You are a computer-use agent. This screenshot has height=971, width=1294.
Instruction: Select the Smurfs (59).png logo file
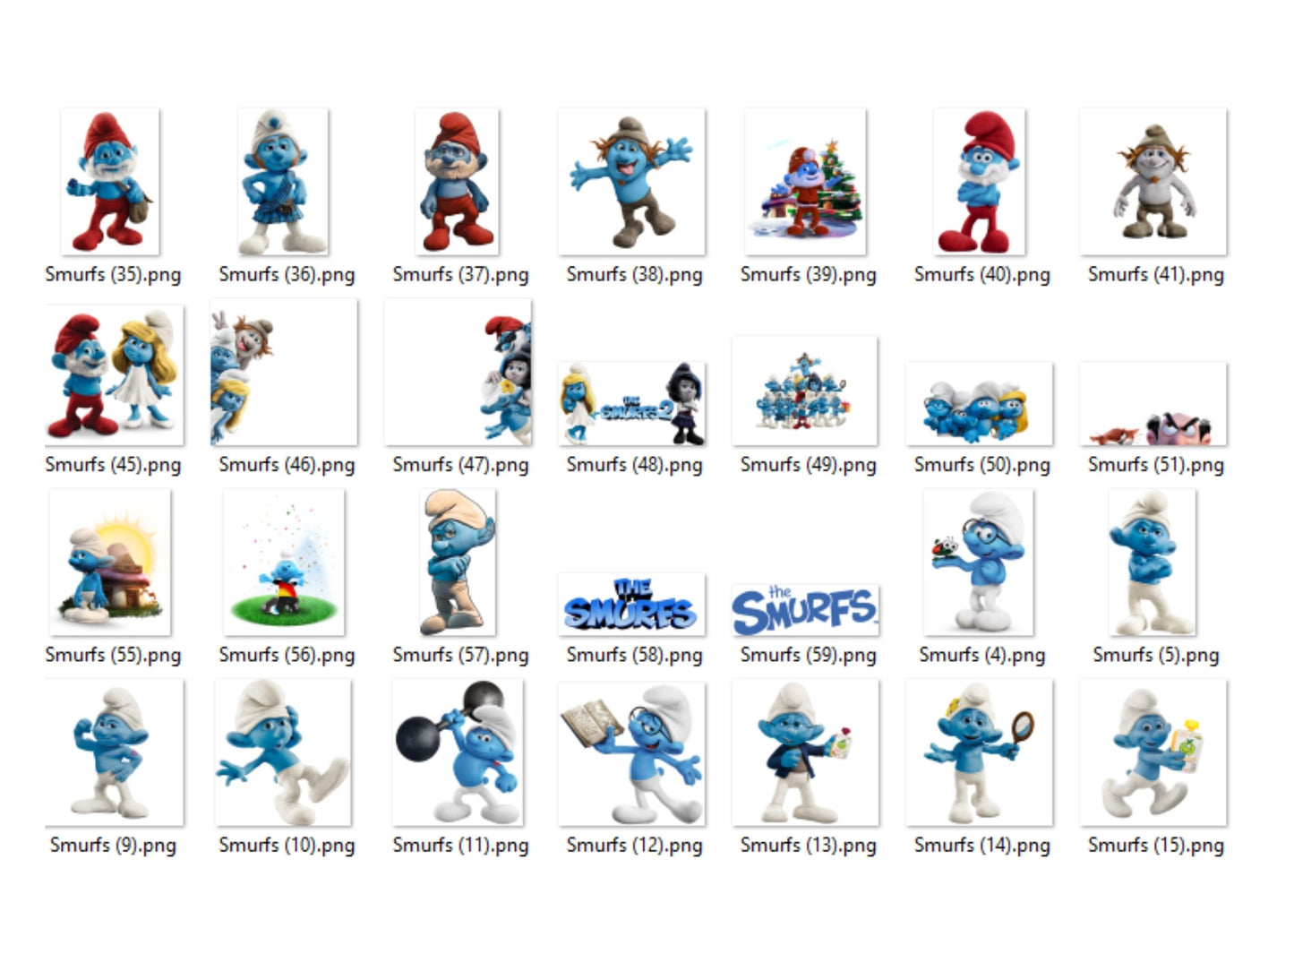click(x=805, y=610)
